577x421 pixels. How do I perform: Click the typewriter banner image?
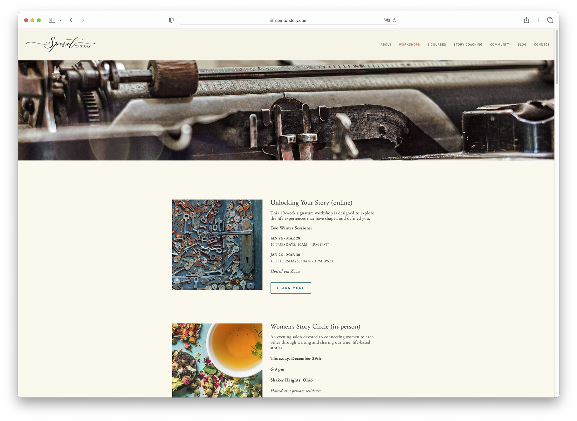tap(286, 110)
